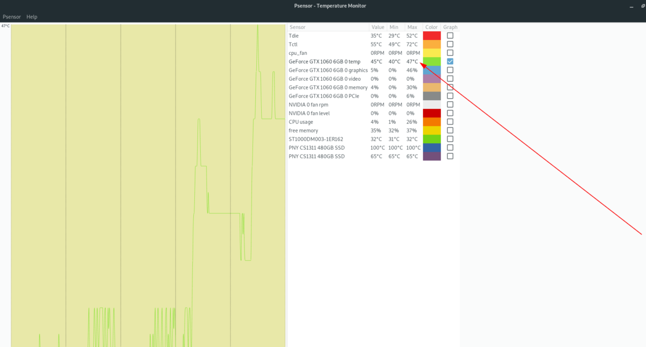Screen dimensions: 646x347
Task: Click the yellow color swatch for cpu_fan
Action: click(432, 53)
